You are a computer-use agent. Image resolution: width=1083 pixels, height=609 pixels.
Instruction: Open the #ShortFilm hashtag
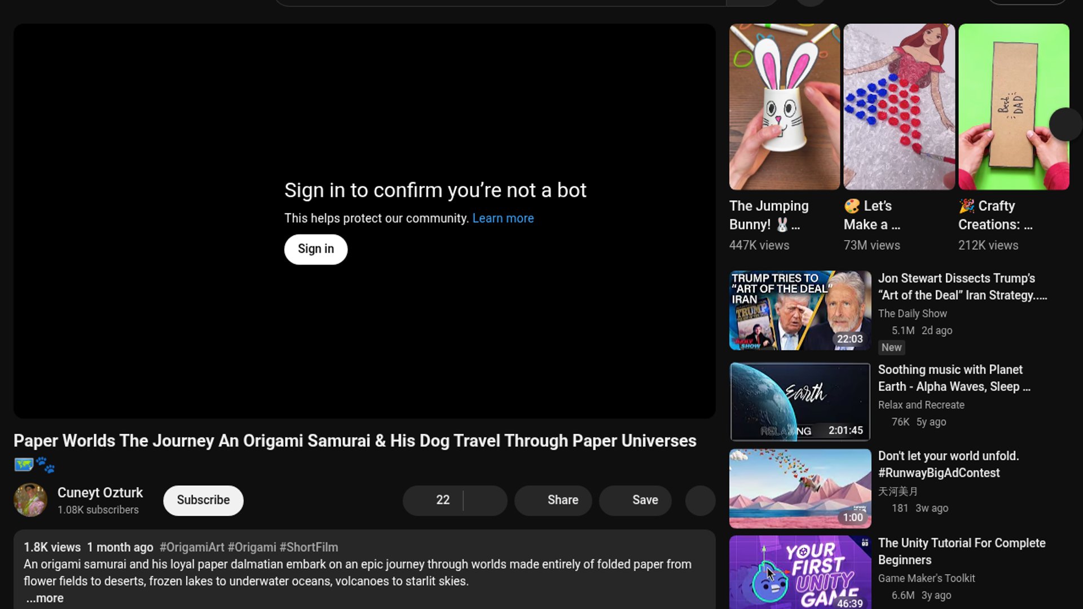(309, 548)
